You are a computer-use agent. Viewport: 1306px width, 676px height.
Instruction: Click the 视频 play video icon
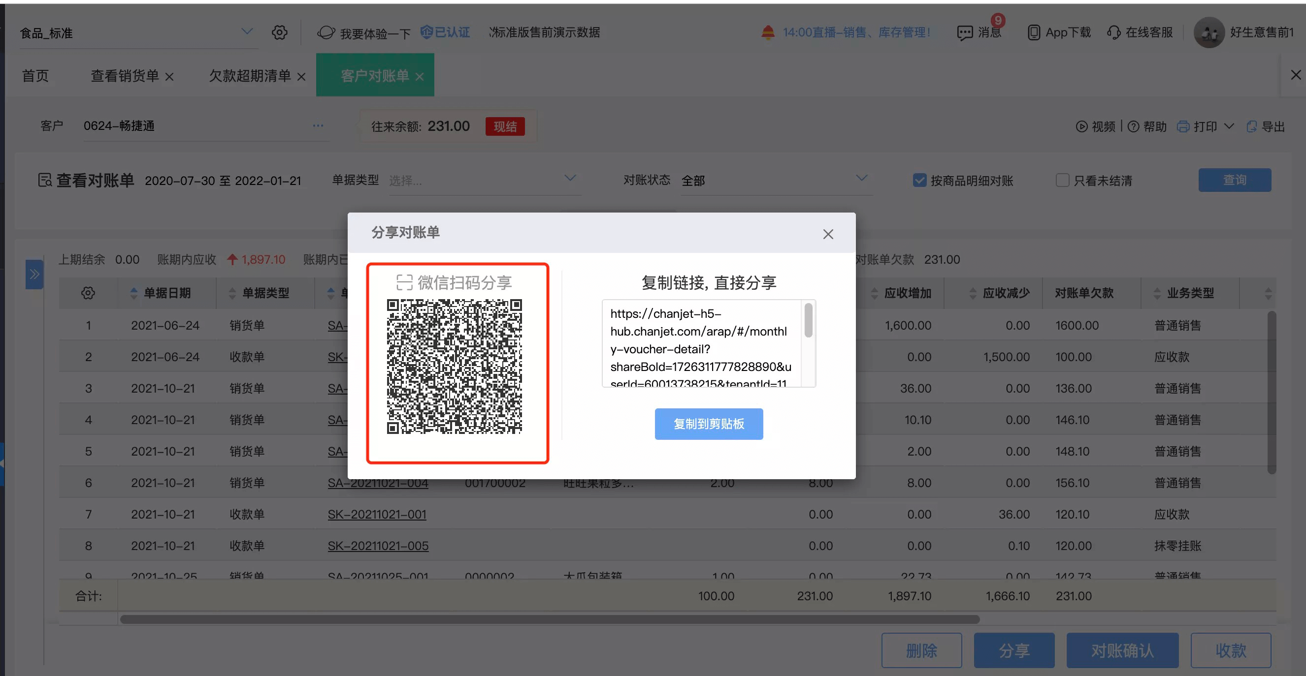[1081, 126]
